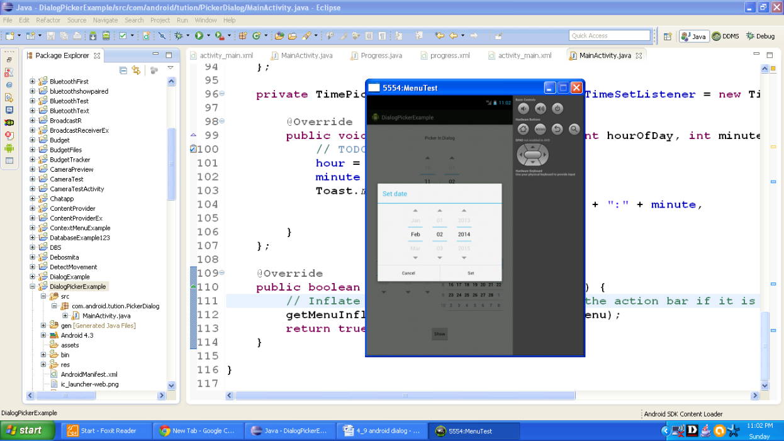The width and height of the screenshot is (784, 441).
Task: Open the Android Virtual Device Manager icon
Action: [x=106, y=36]
